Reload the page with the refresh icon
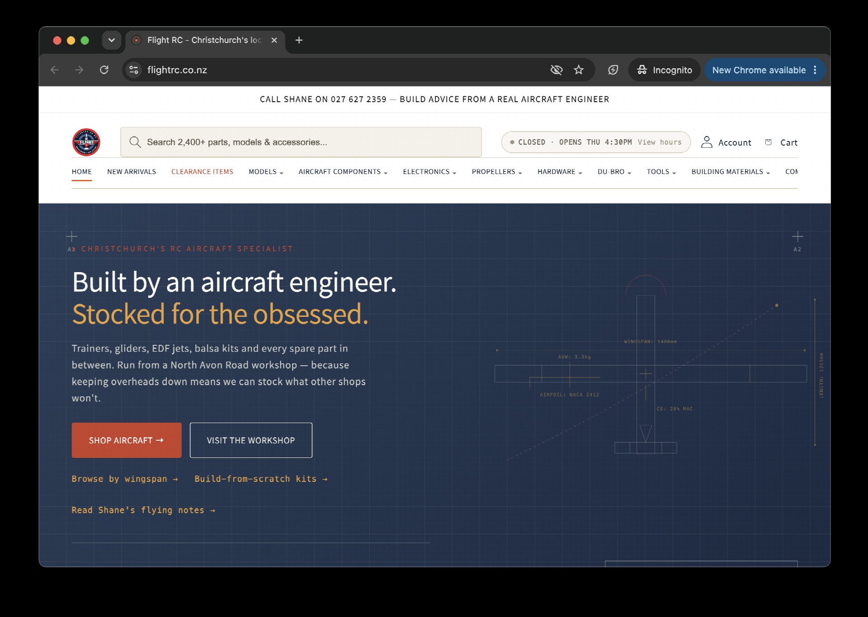 [x=104, y=70]
